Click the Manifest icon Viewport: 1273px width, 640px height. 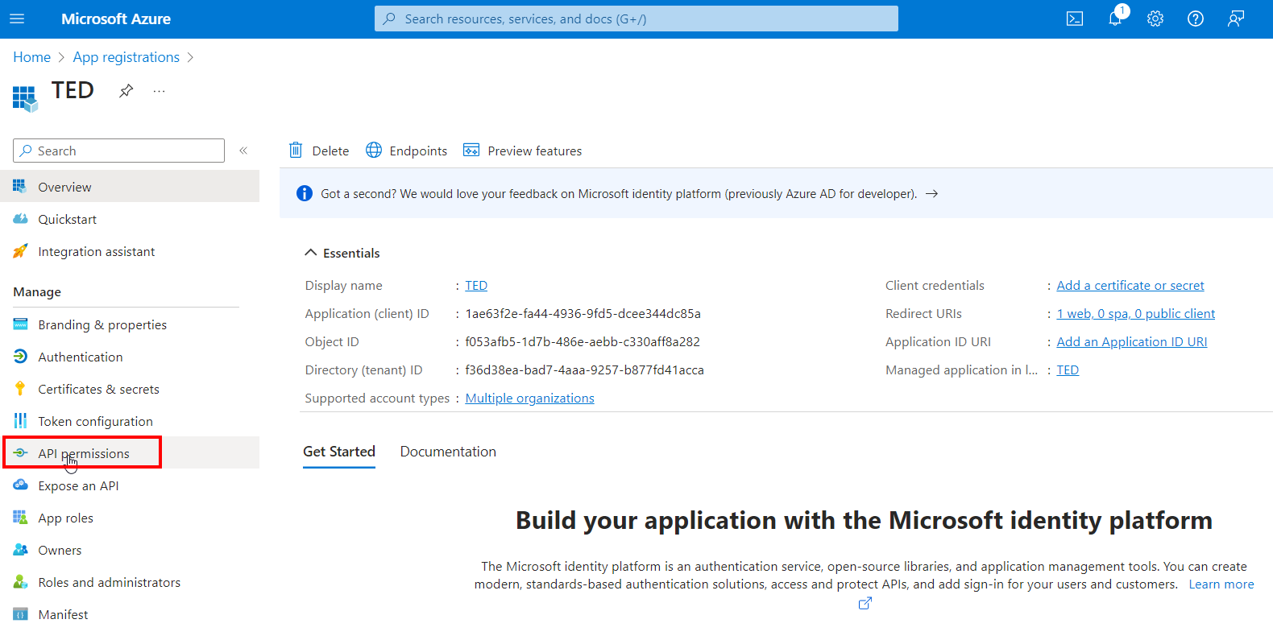(x=20, y=614)
